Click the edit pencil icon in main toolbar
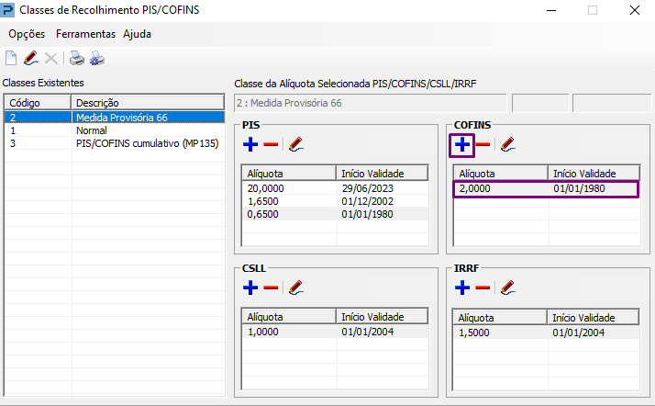Viewport: 655px width, 406px height. (31, 58)
